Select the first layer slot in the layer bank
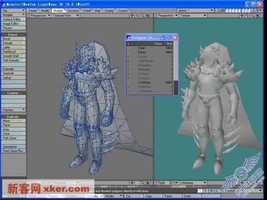Screen dimensions: 267x200 click(227, 11)
